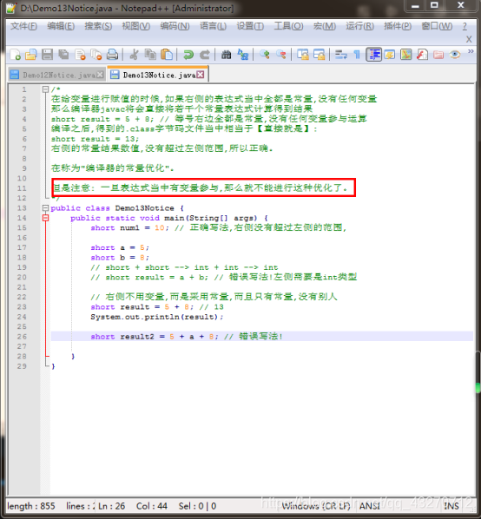Open the 宏(M) menu
Image resolution: width=481 pixels, height=519 pixels.
click(x=325, y=26)
